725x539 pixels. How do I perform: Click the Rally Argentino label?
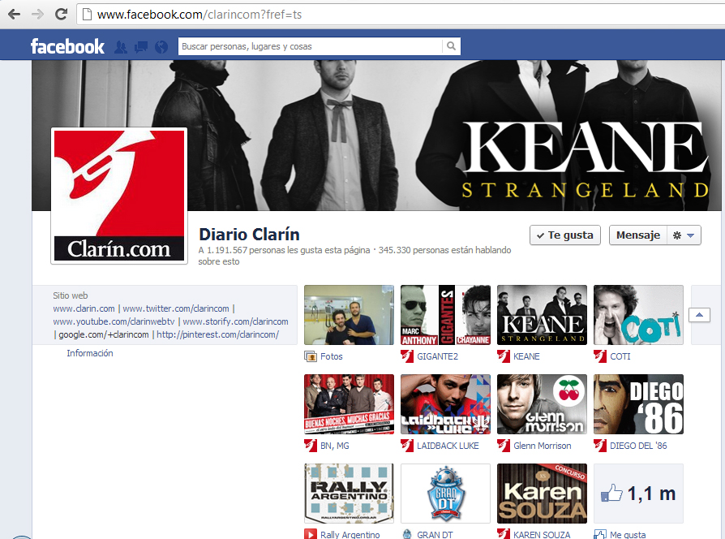(350, 534)
